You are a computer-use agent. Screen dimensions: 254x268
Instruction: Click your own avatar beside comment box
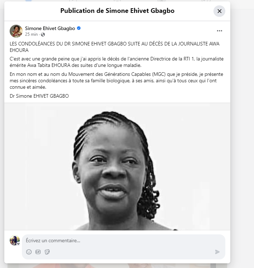click(x=15, y=240)
